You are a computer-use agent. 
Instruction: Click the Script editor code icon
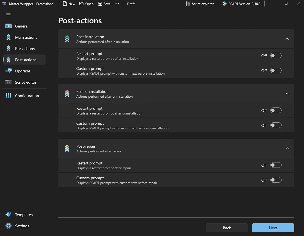(8, 82)
